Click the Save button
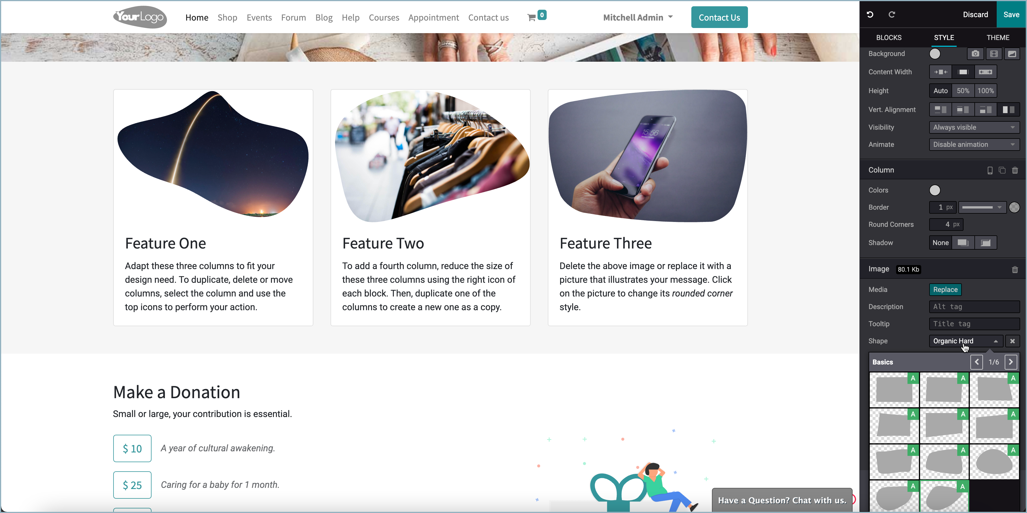The width and height of the screenshot is (1027, 513). coord(1012,14)
